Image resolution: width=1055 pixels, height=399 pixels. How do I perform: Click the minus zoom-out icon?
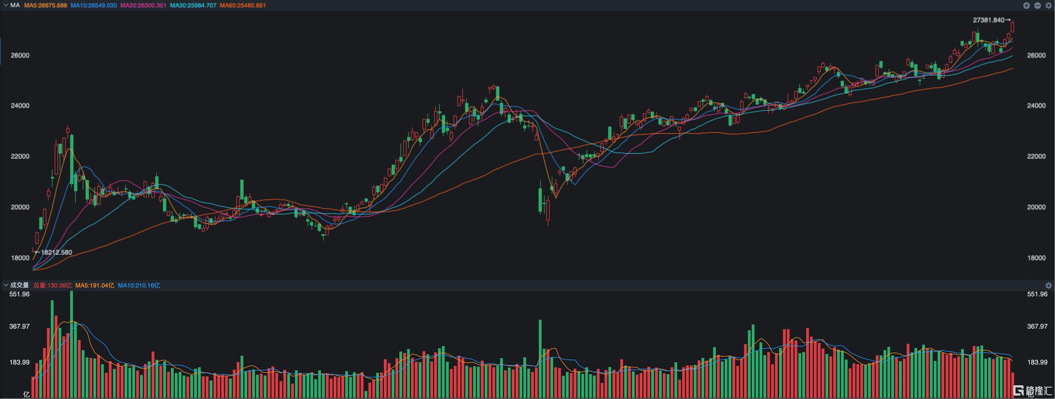(x=1037, y=5)
